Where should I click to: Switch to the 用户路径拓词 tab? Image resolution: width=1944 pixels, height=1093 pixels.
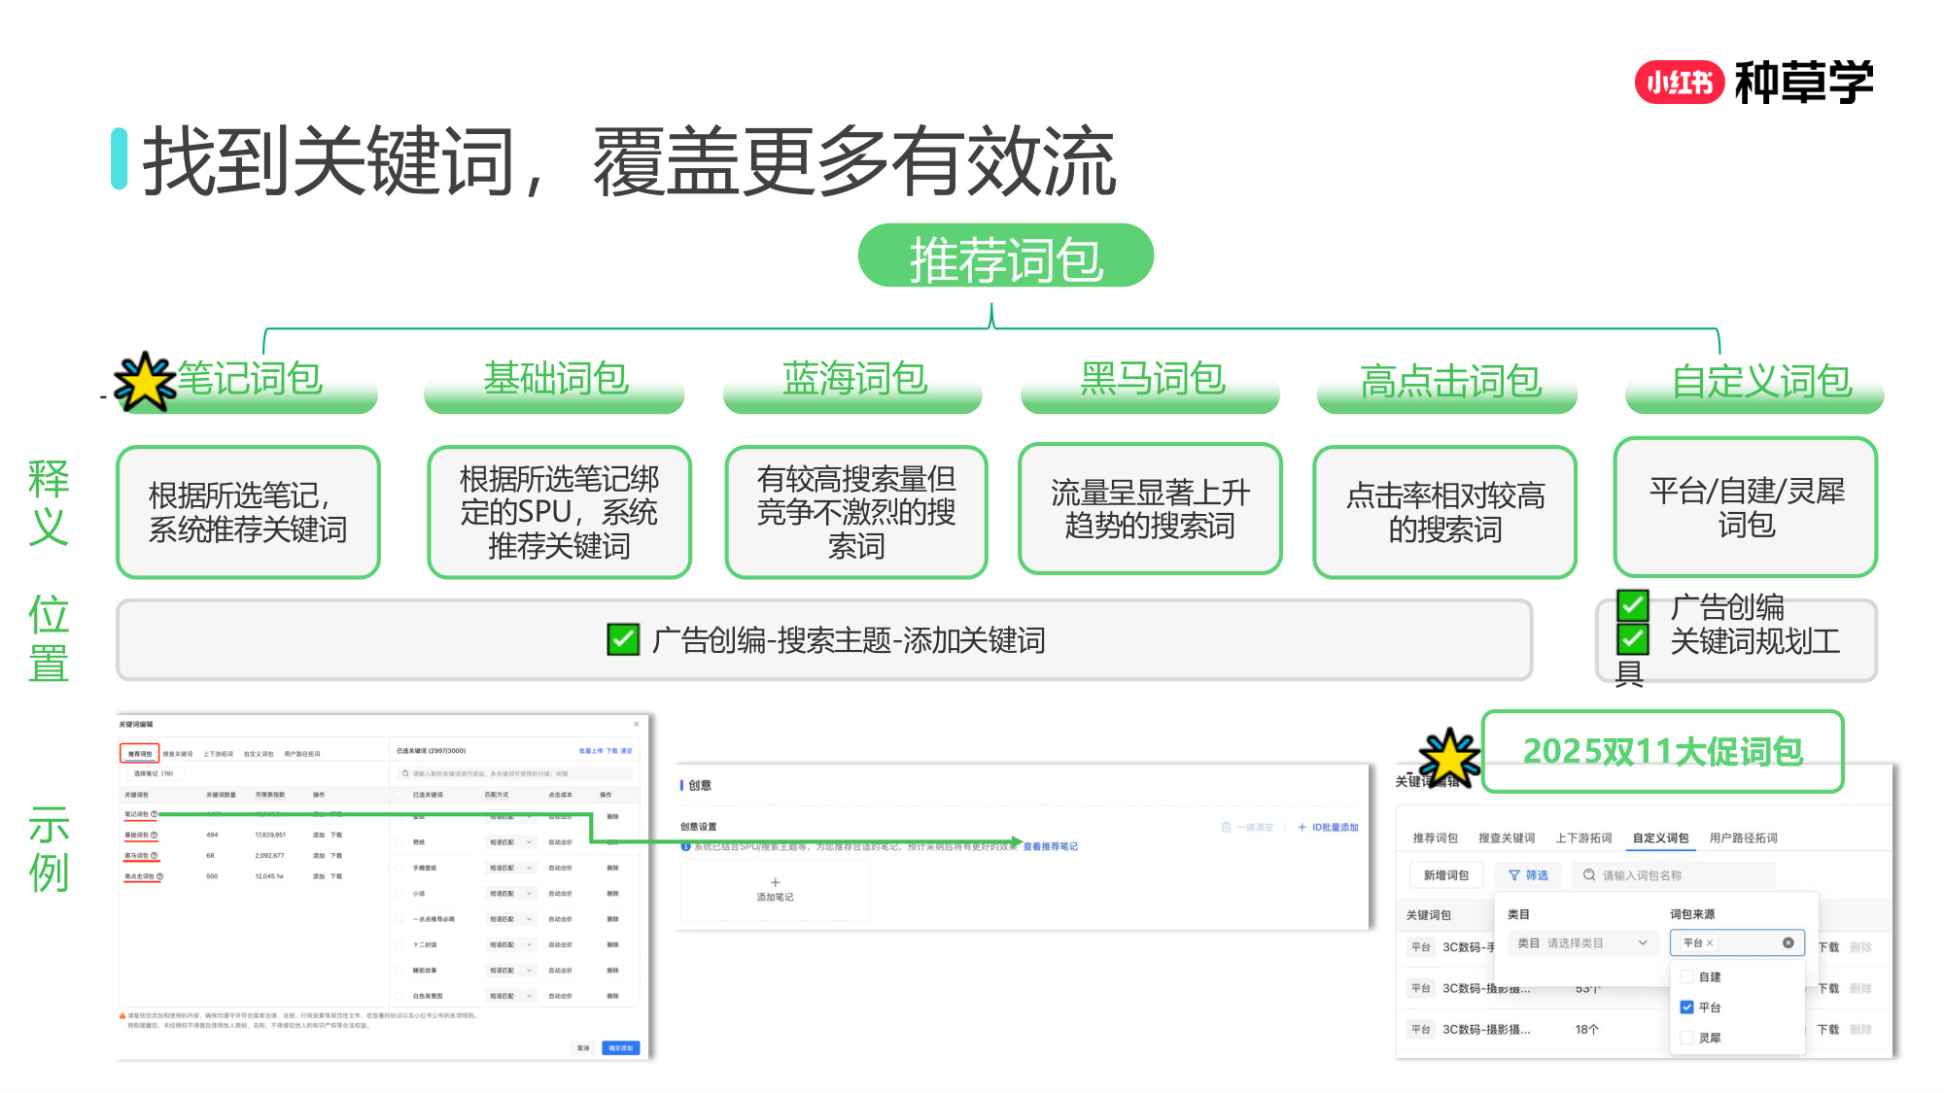pyautogui.click(x=1743, y=838)
